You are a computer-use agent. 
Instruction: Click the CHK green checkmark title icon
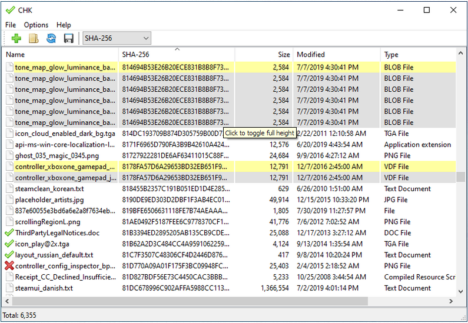coord(11,10)
